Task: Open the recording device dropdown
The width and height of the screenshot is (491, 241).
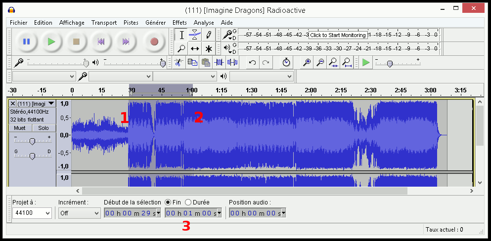Action: [121, 76]
